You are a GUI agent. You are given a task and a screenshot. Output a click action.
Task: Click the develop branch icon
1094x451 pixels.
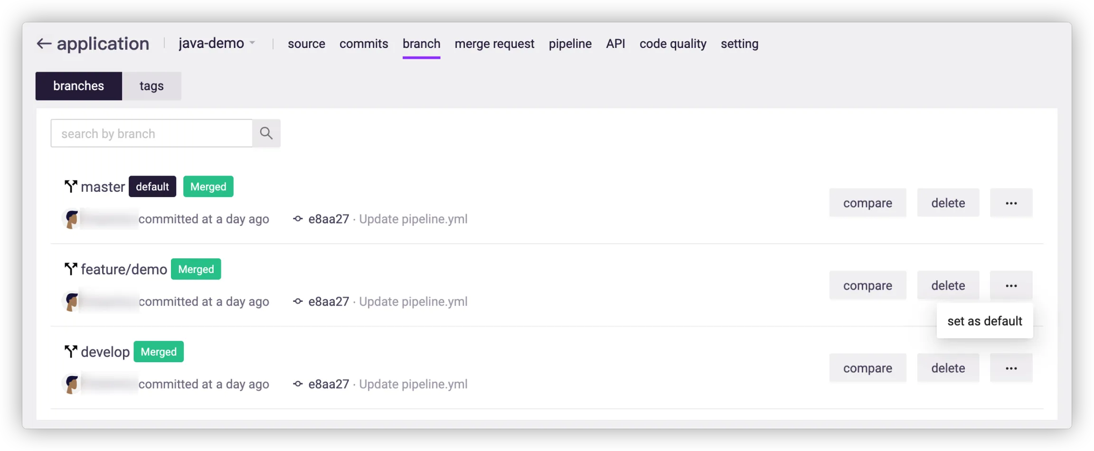(71, 352)
